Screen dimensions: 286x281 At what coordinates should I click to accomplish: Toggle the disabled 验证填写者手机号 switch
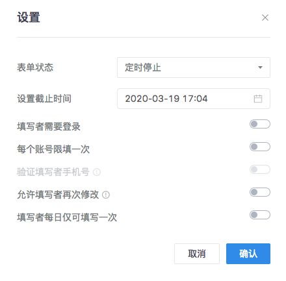point(260,169)
